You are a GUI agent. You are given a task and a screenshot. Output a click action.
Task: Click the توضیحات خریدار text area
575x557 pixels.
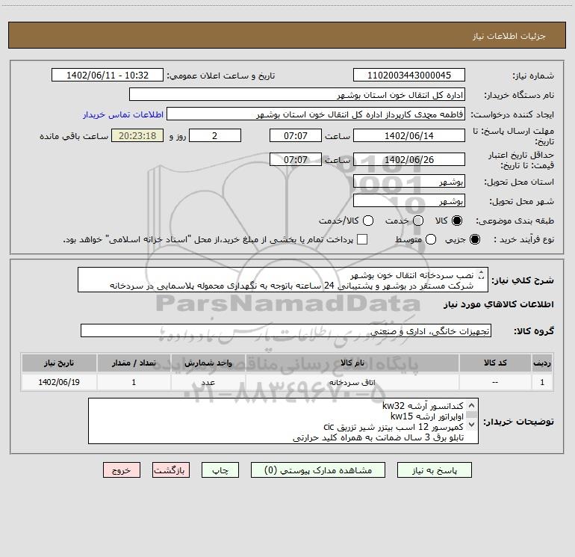coord(283,421)
